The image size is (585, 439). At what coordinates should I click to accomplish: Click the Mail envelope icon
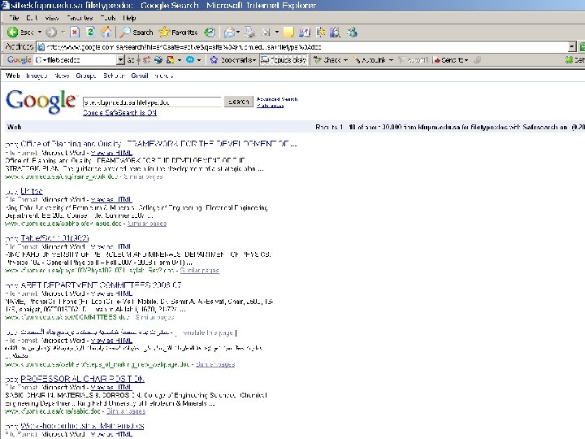[229, 33]
